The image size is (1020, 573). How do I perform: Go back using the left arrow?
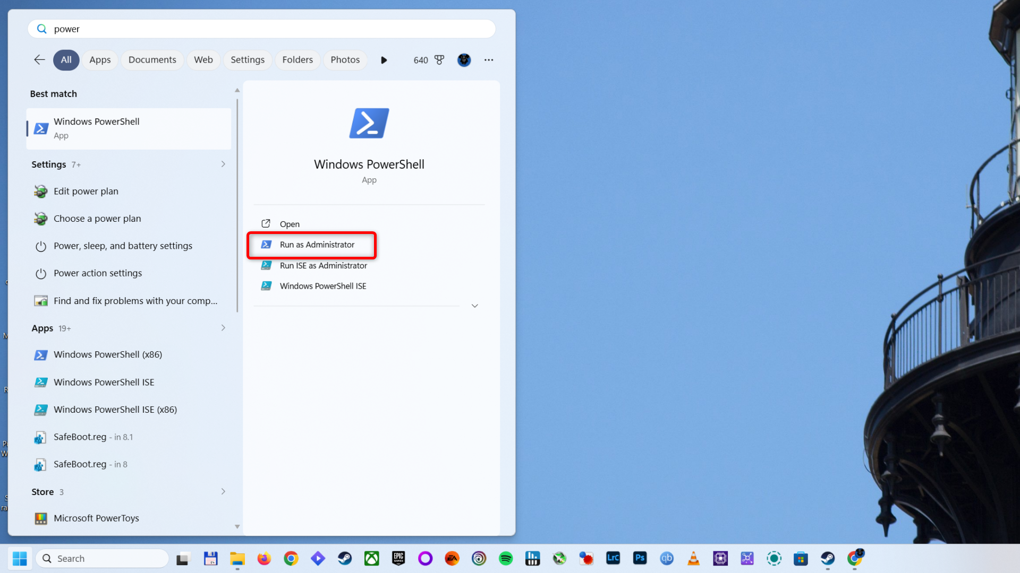pyautogui.click(x=39, y=60)
